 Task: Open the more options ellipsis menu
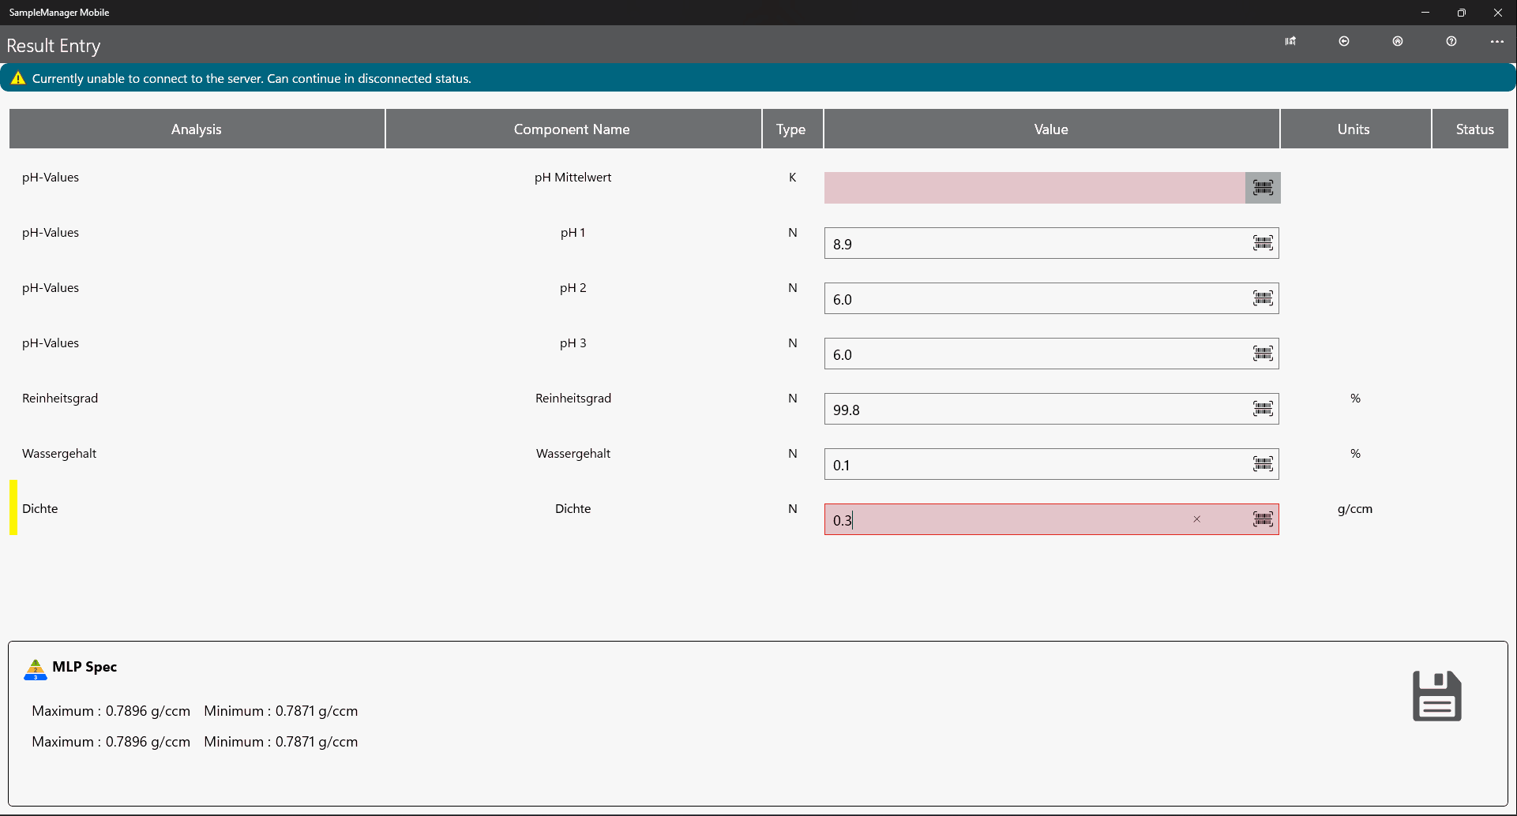point(1497,41)
